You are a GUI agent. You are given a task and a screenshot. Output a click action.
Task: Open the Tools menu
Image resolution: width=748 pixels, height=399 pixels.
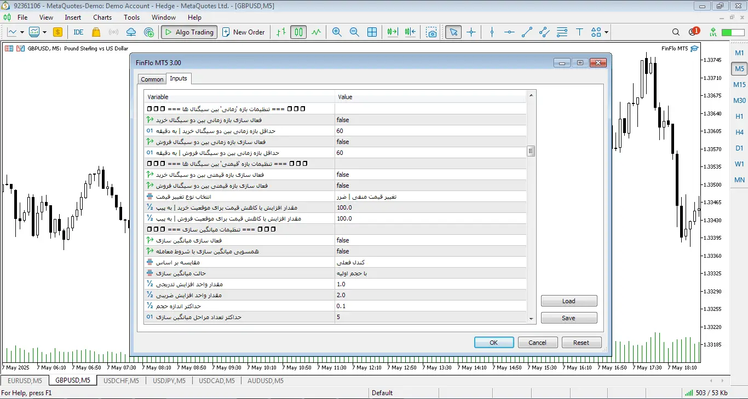(132, 18)
